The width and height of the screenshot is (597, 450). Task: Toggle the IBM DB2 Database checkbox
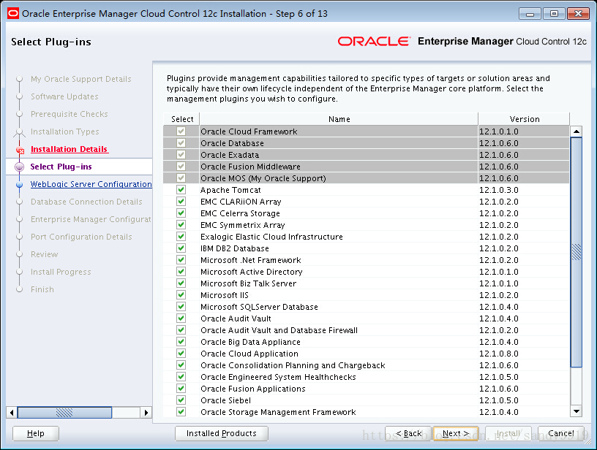coord(181,248)
